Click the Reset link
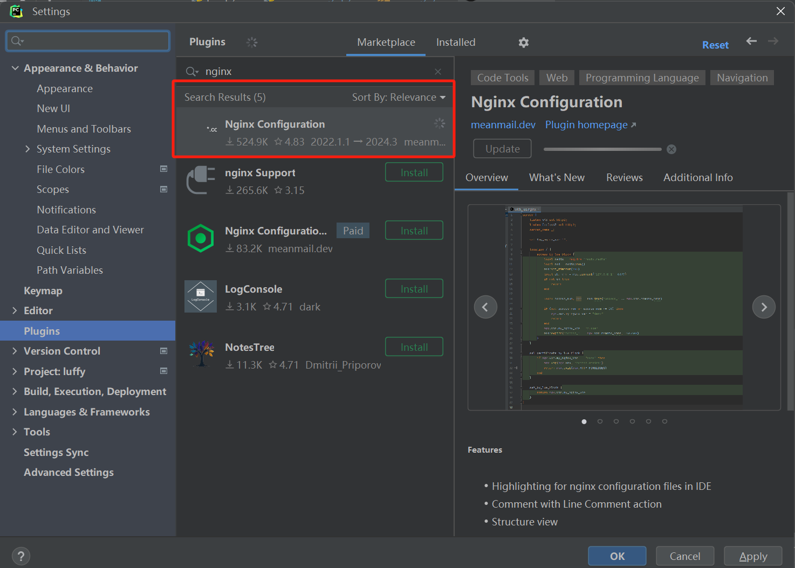Screen dimensions: 795x568 715,45
